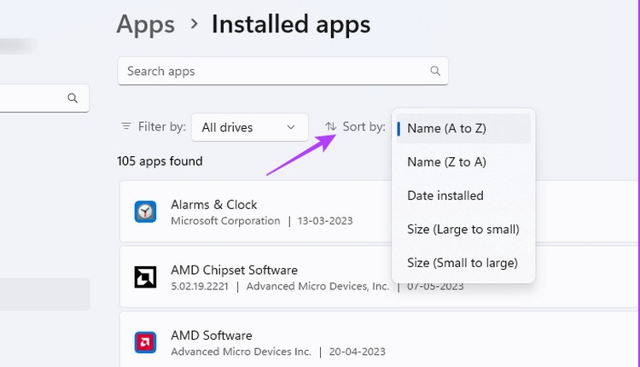Click the Sort by arrows icon
This screenshot has width=640, height=367.
pos(331,126)
